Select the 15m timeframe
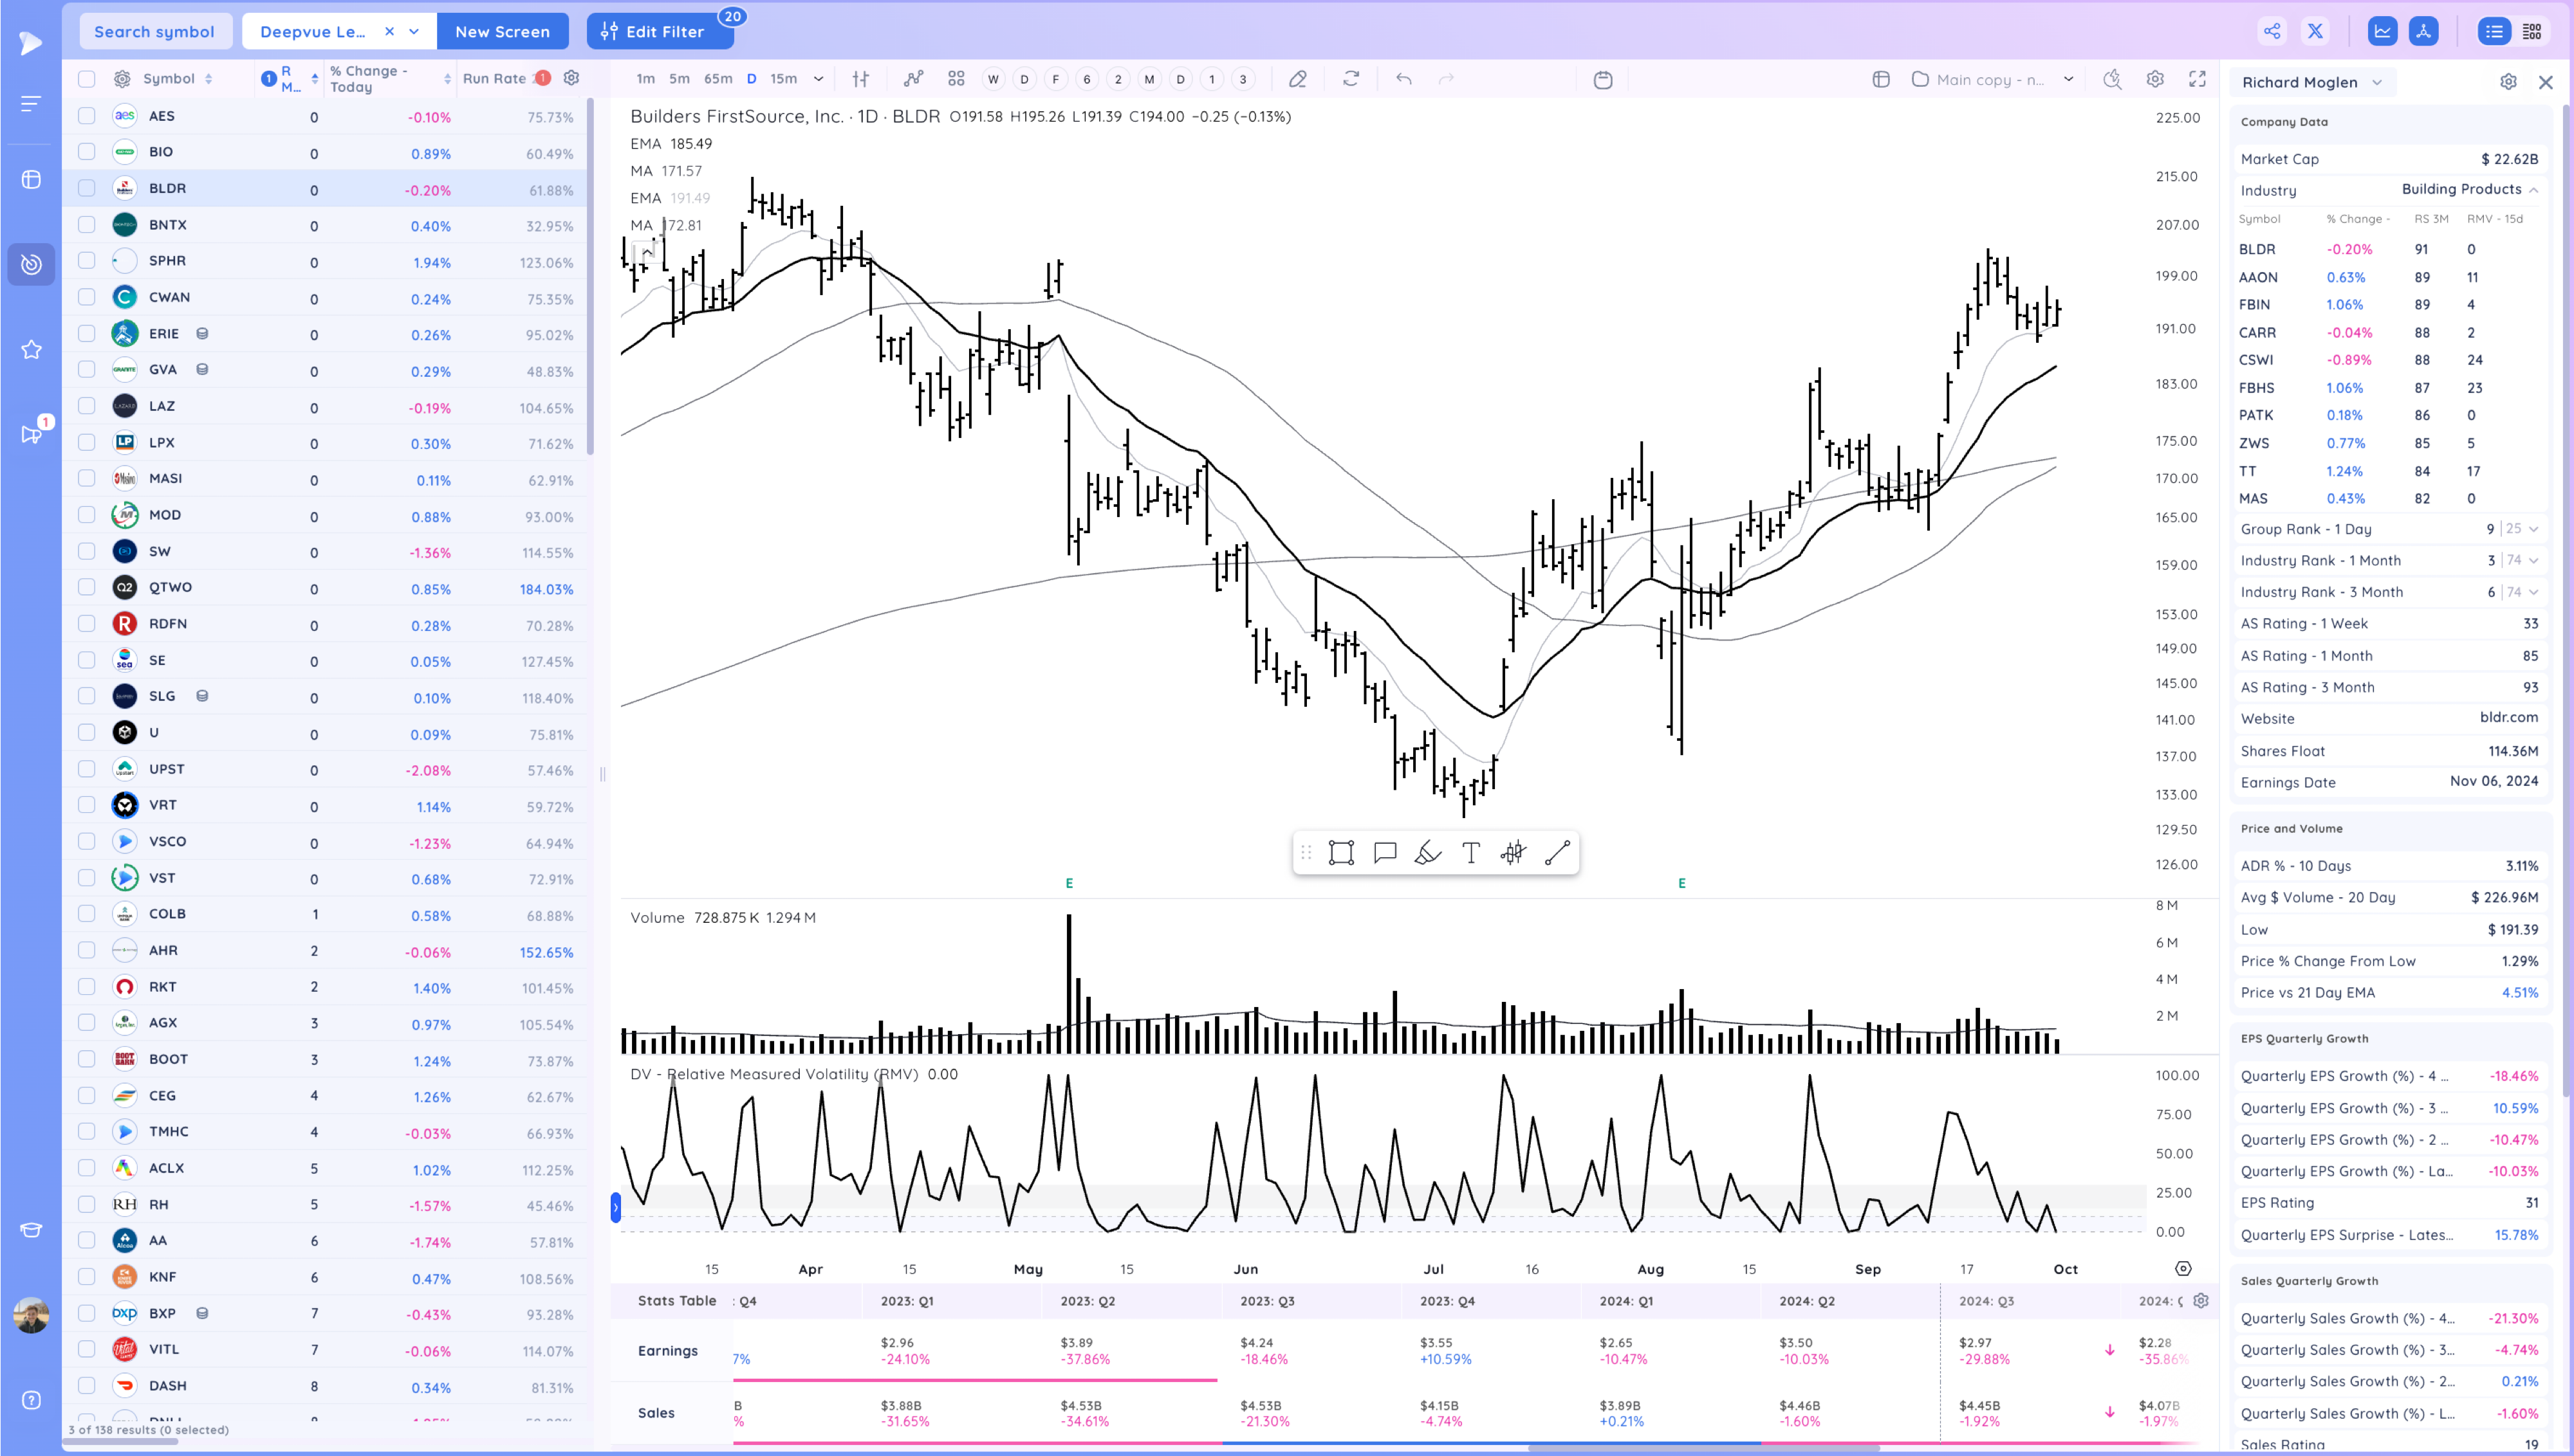Image resolution: width=2574 pixels, height=1456 pixels. tap(783, 79)
